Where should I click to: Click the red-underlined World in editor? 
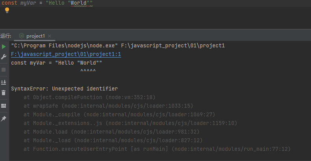79,3
